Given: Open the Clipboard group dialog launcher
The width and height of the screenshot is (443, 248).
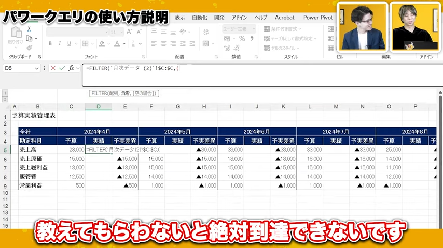Looking at the screenshot, I should pyautogui.click(x=39, y=57).
